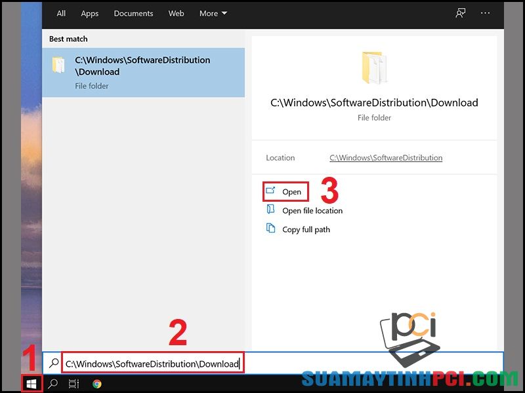Screen dimensions: 525x393
Task: Click the feedback icon in search header
Action: tap(461, 13)
